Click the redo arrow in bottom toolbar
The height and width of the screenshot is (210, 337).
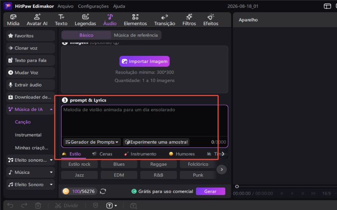(x=24, y=205)
